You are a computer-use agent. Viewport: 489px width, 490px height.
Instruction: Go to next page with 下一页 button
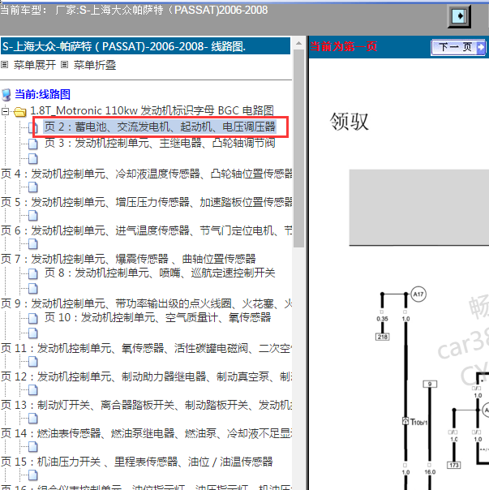[458, 47]
